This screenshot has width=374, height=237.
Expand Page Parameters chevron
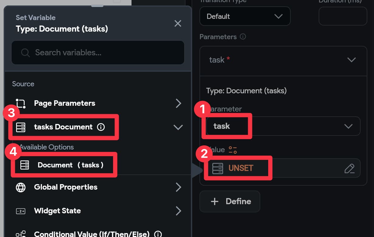pyautogui.click(x=178, y=103)
